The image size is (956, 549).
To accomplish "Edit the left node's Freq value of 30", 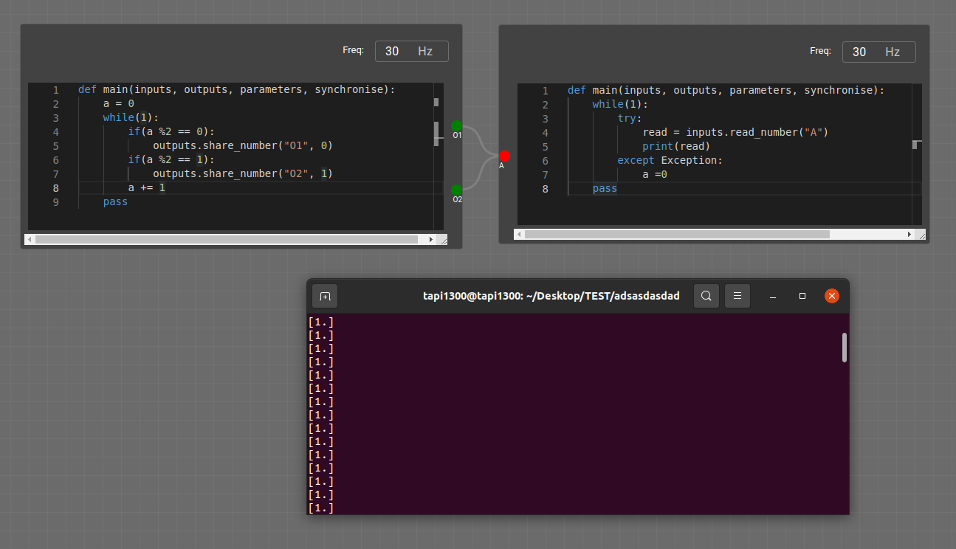I will pyautogui.click(x=391, y=51).
